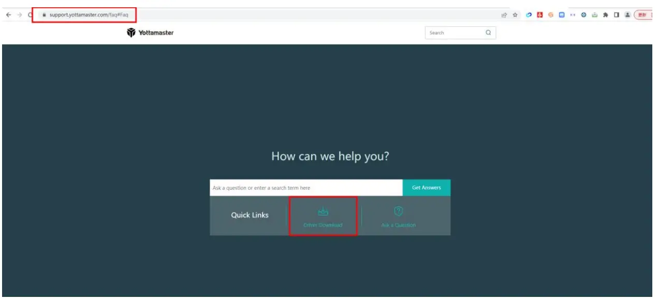
Task: Click the Driver Download quick link icon
Action: (x=323, y=210)
